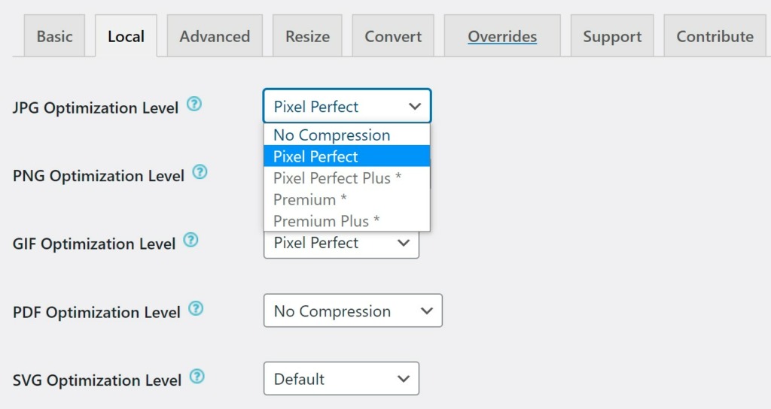Choose Premium option in list
771x409 pixels.
[x=347, y=200]
